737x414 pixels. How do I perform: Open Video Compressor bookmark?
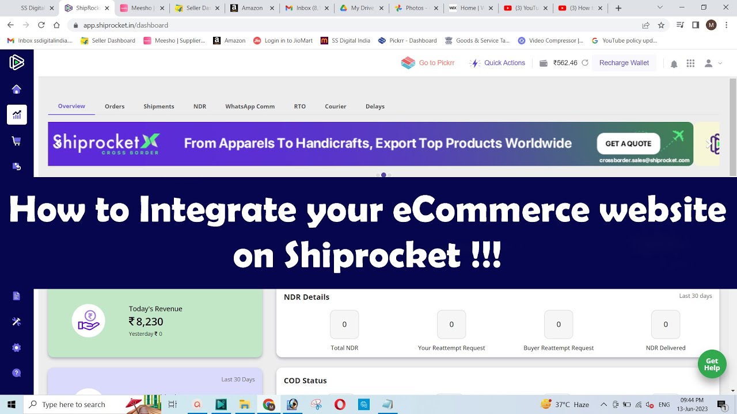click(x=550, y=41)
